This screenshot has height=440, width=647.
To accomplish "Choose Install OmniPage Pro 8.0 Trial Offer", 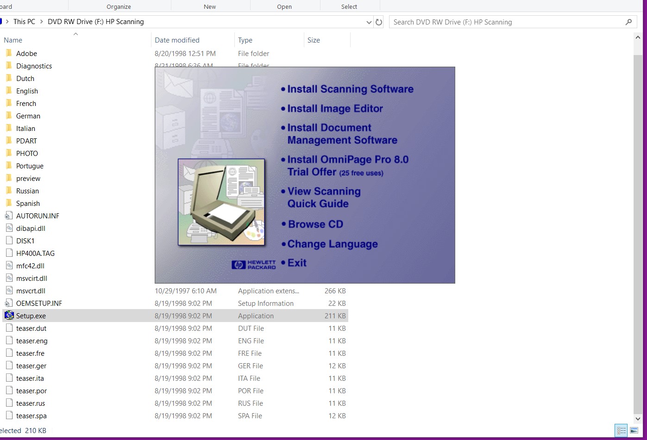I will click(x=348, y=166).
